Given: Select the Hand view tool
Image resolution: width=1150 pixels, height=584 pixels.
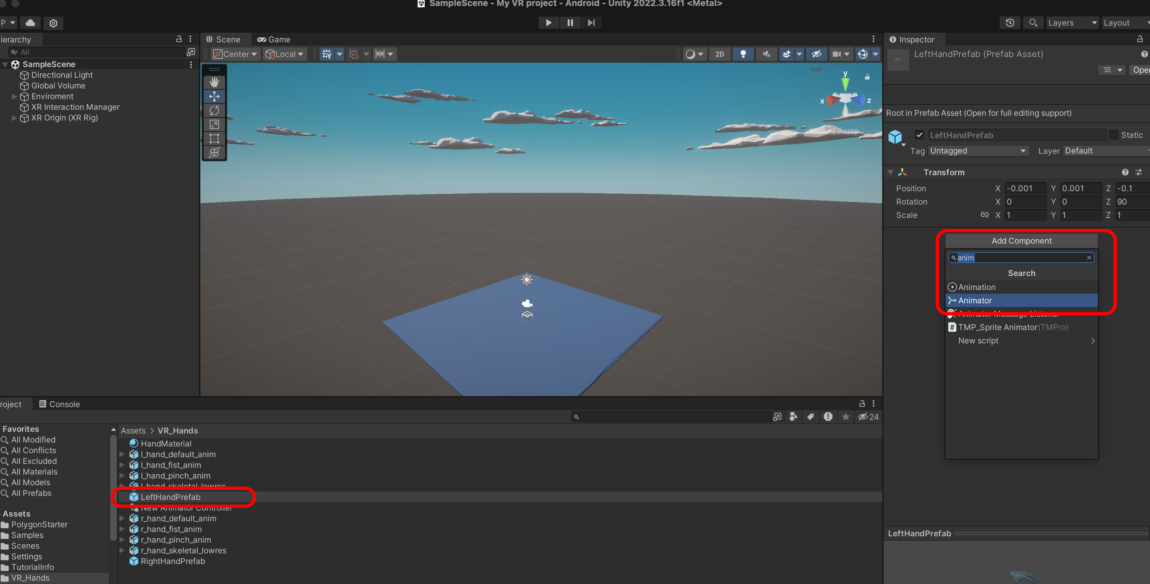Looking at the screenshot, I should (214, 82).
